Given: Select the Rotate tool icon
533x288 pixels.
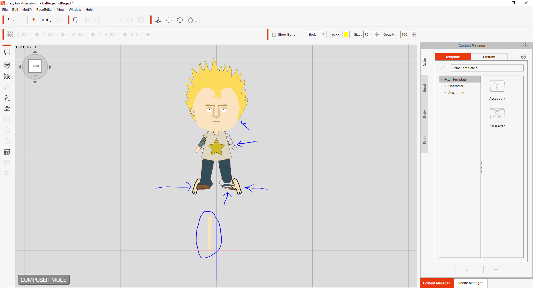Looking at the screenshot, I should (180, 20).
